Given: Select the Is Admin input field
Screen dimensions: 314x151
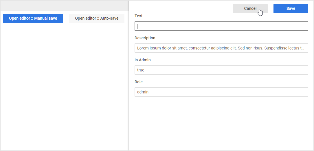Looking at the screenshot, I should [x=221, y=70].
